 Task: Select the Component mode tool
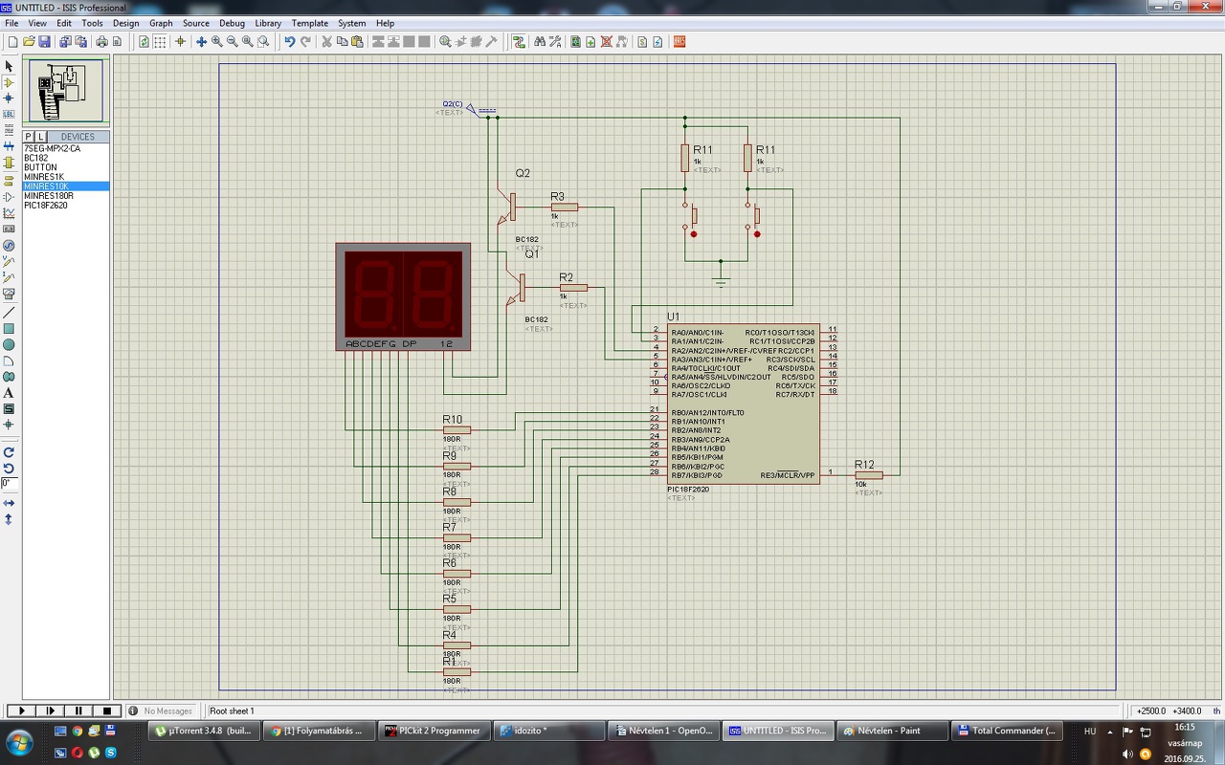point(9,82)
